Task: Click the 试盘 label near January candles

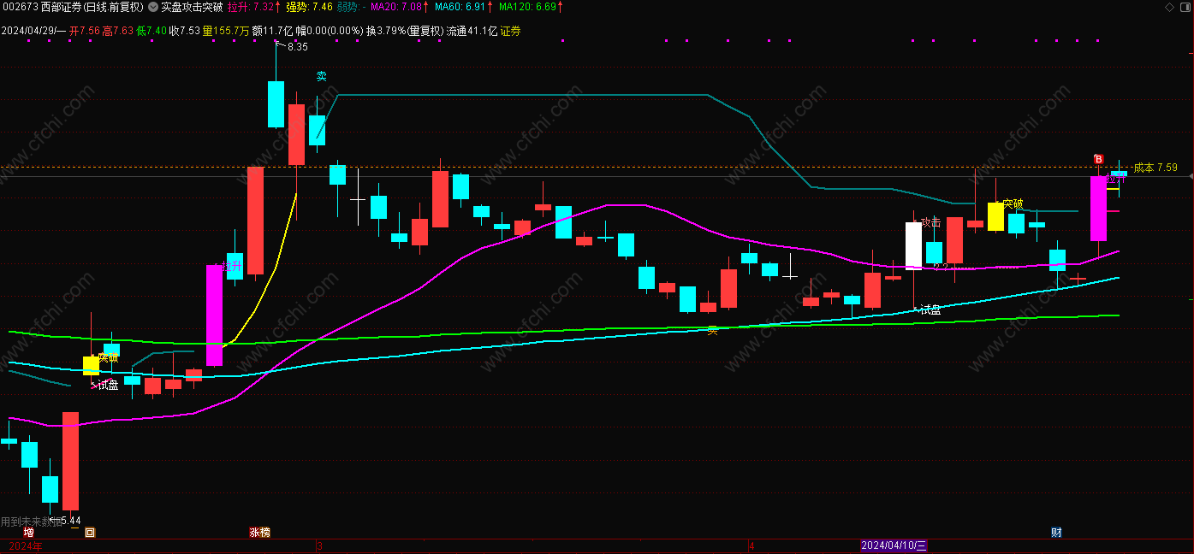Action: [x=108, y=386]
